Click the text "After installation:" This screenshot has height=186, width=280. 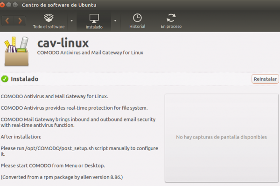click(x=21, y=137)
